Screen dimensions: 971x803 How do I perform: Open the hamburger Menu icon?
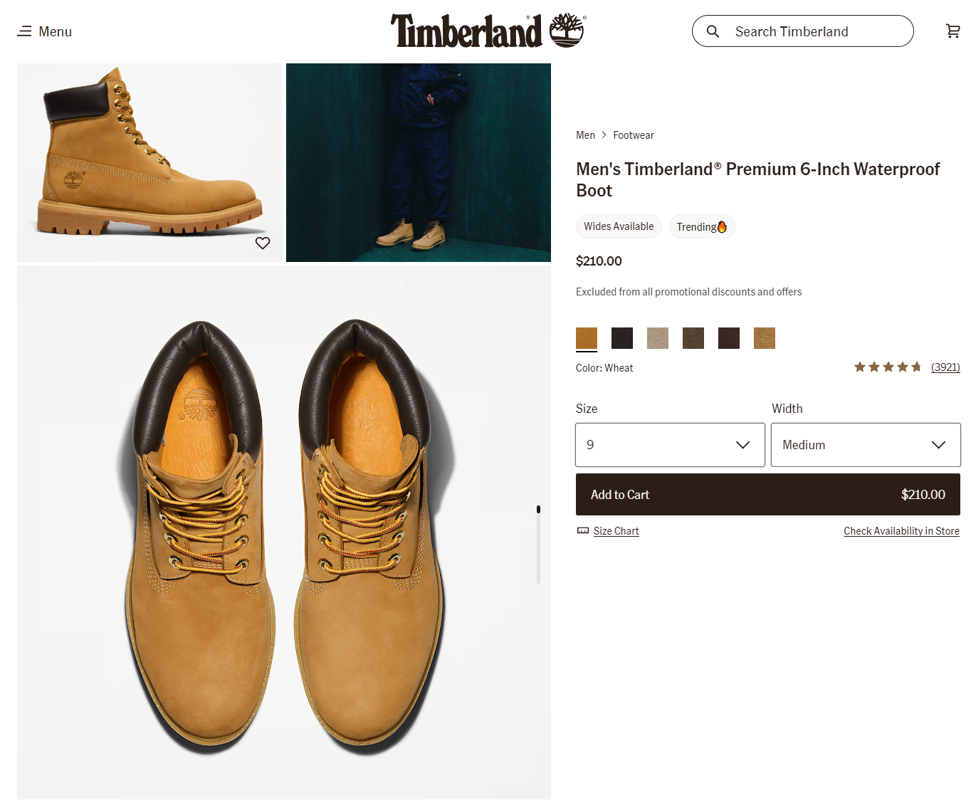pyautogui.click(x=25, y=31)
